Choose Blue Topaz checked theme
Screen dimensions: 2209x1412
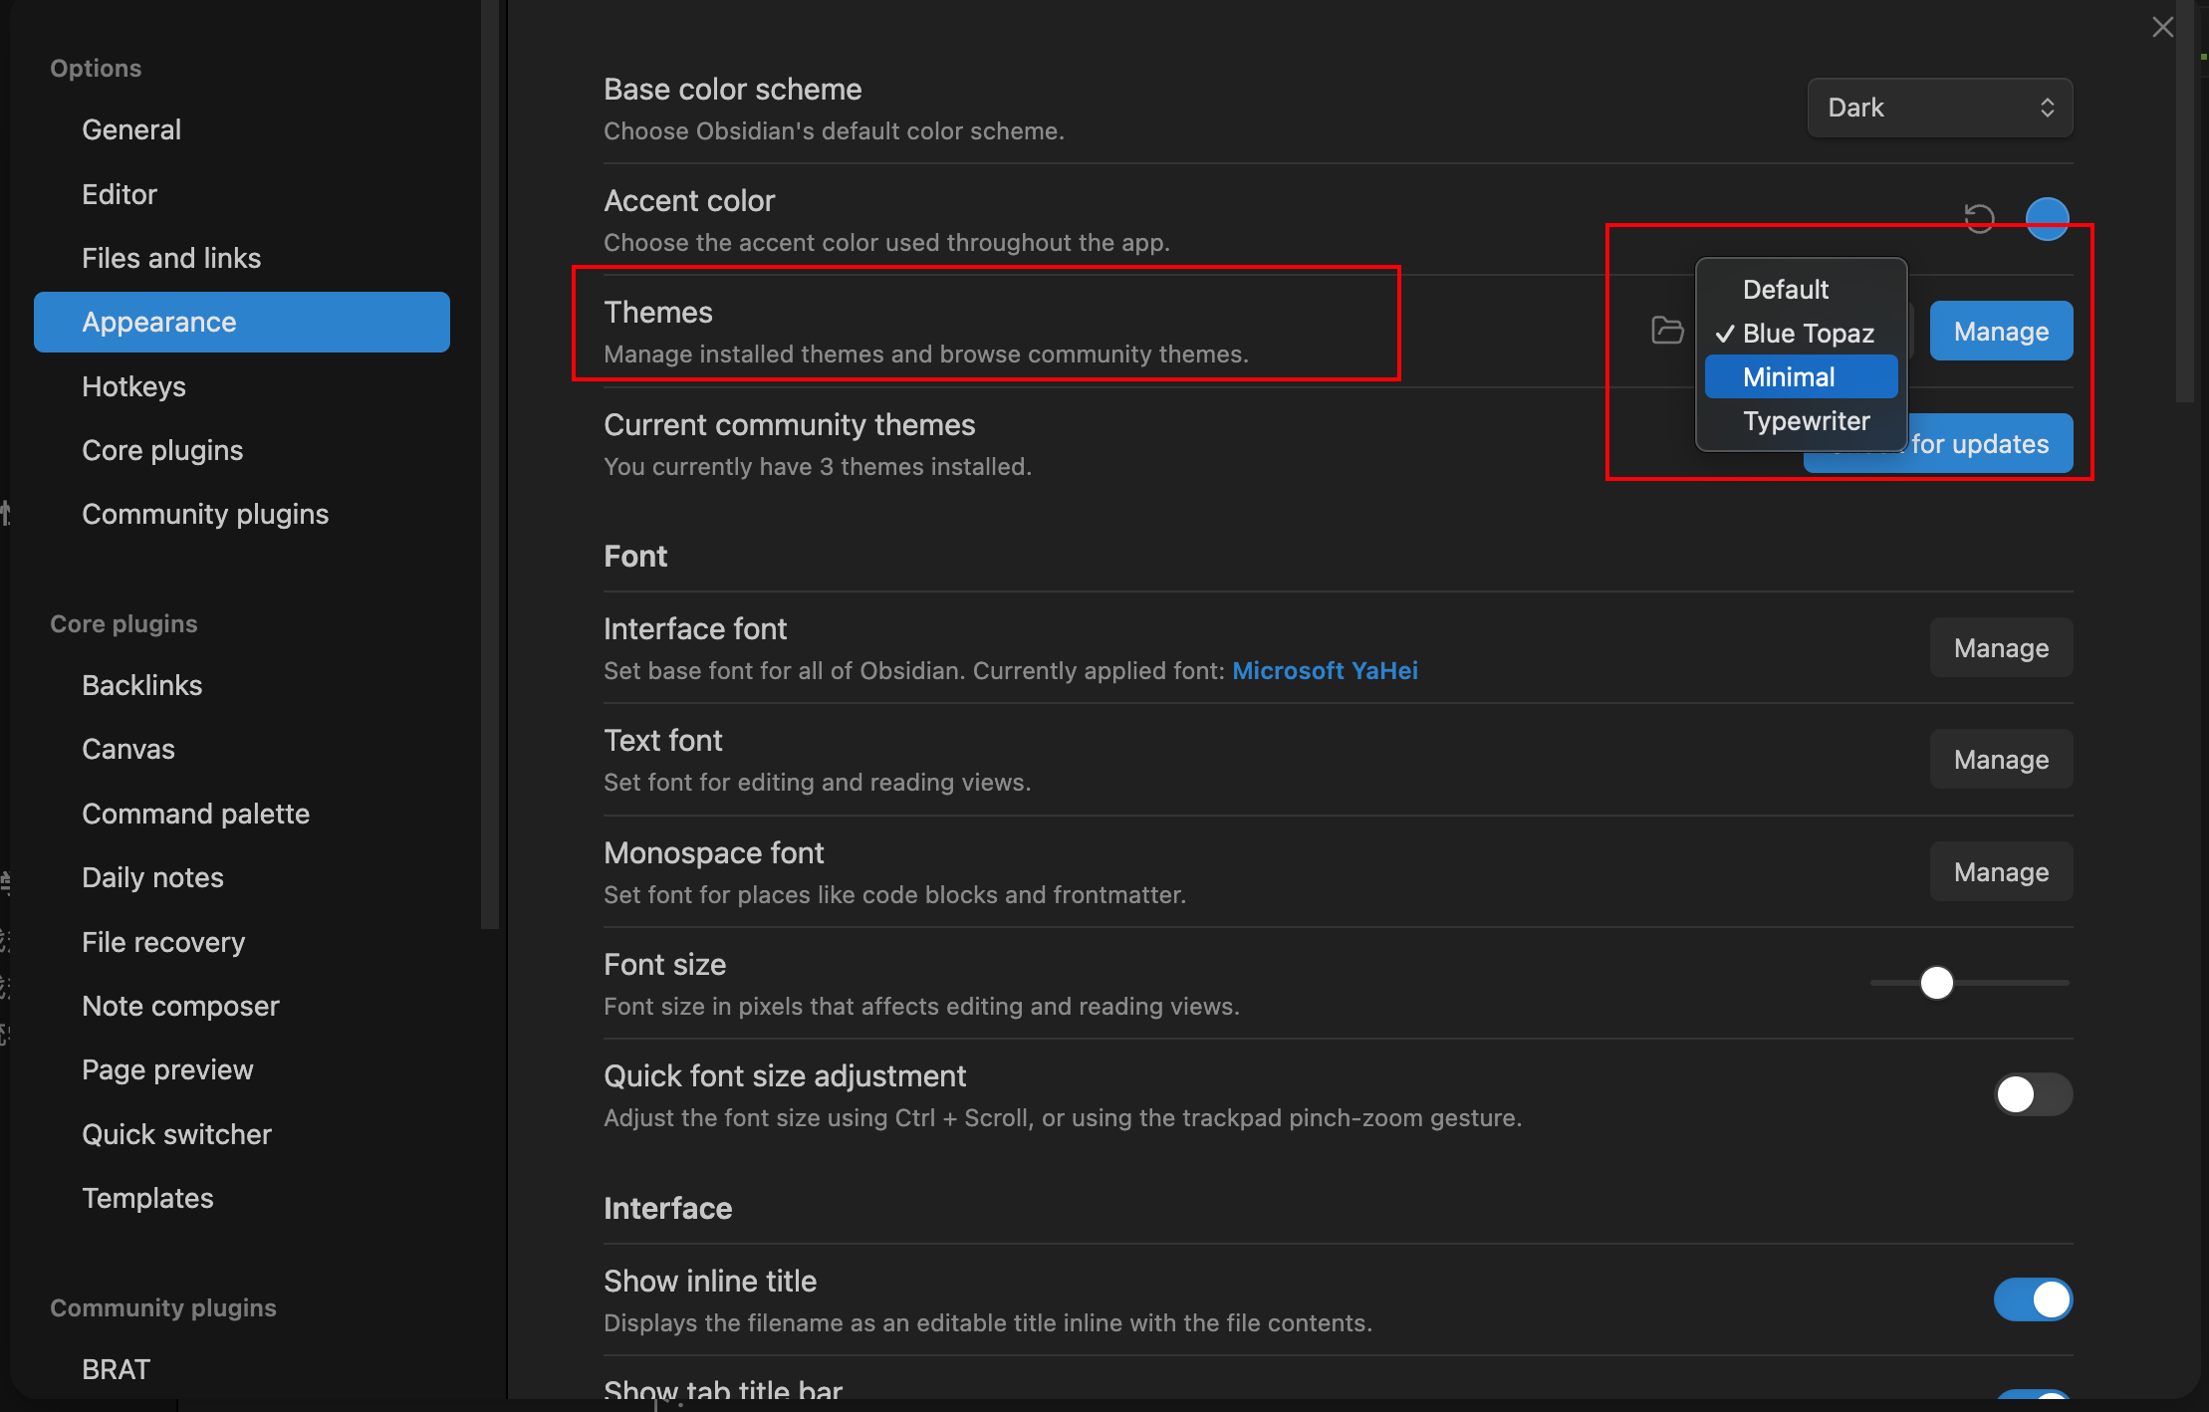[x=1808, y=334]
